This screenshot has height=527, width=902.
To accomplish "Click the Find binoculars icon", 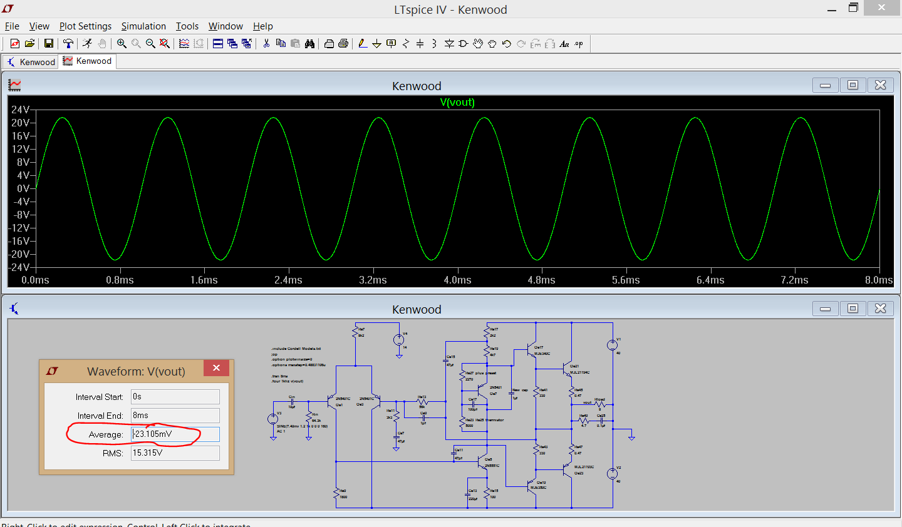I will point(309,43).
